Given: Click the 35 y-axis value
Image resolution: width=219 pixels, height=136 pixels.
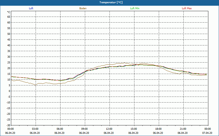Looking at the screenshot, I should [9, 51].
